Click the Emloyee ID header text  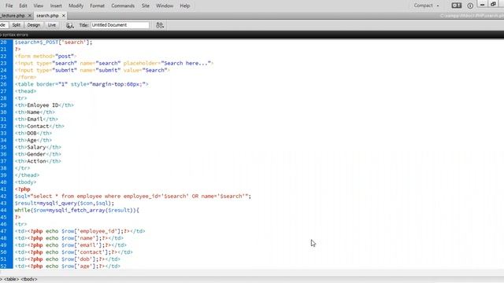click(43, 105)
